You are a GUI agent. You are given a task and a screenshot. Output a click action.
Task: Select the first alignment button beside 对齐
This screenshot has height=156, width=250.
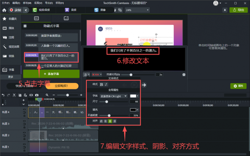tap(101, 121)
